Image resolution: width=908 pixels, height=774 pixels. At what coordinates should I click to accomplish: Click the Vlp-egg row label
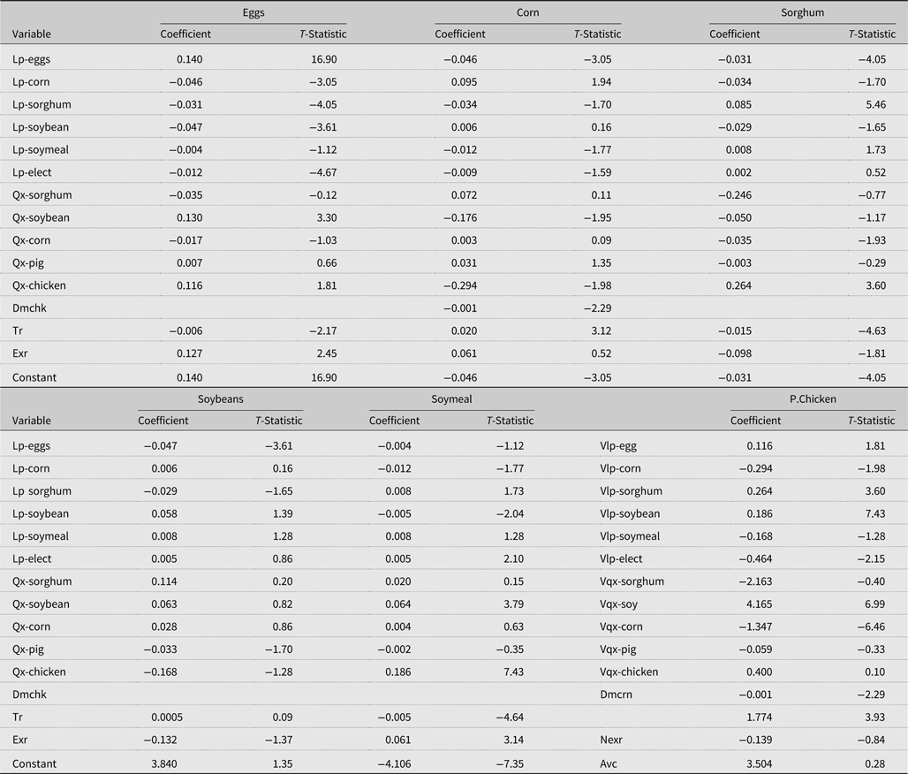click(x=618, y=445)
